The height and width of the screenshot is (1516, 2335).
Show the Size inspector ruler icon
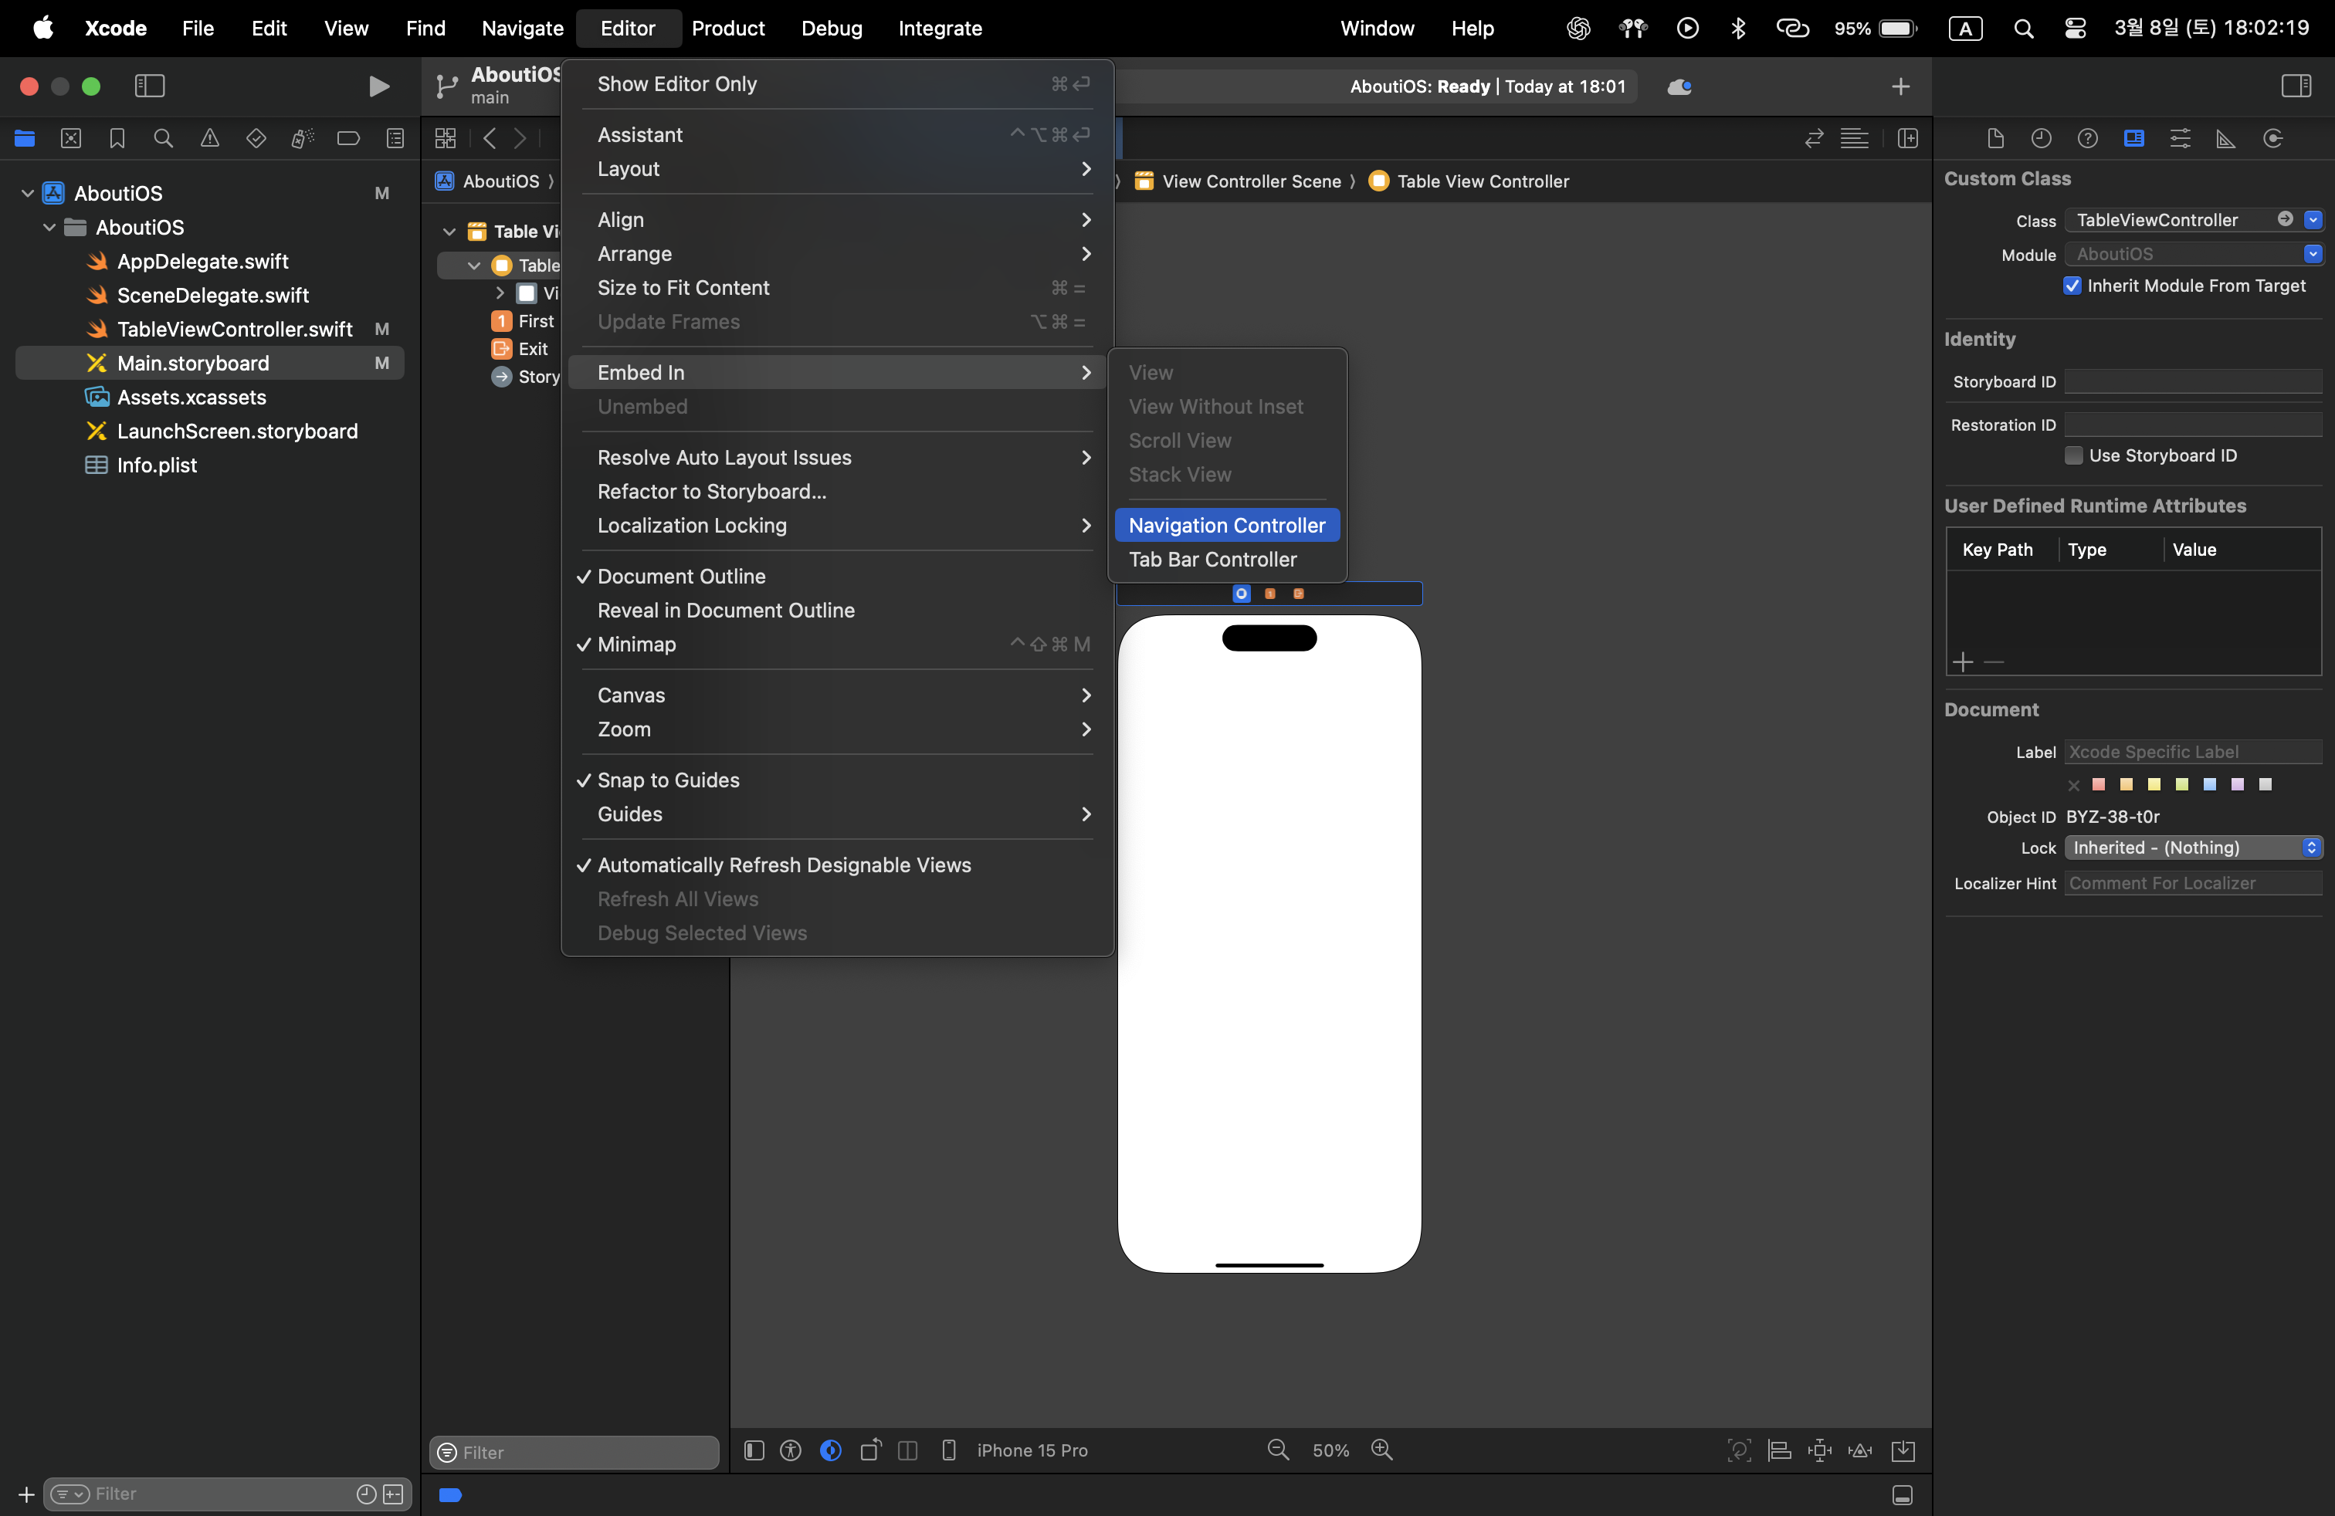2226,138
